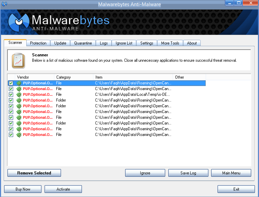
Task: Open the About tab
Action: pos(192,43)
